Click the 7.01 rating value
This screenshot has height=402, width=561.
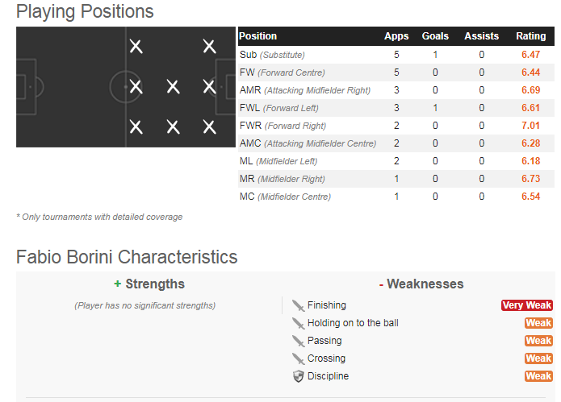tap(530, 126)
